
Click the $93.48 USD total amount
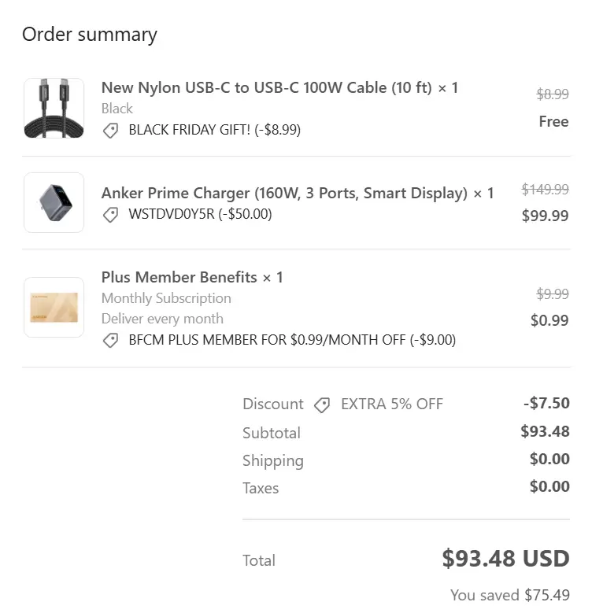point(505,559)
